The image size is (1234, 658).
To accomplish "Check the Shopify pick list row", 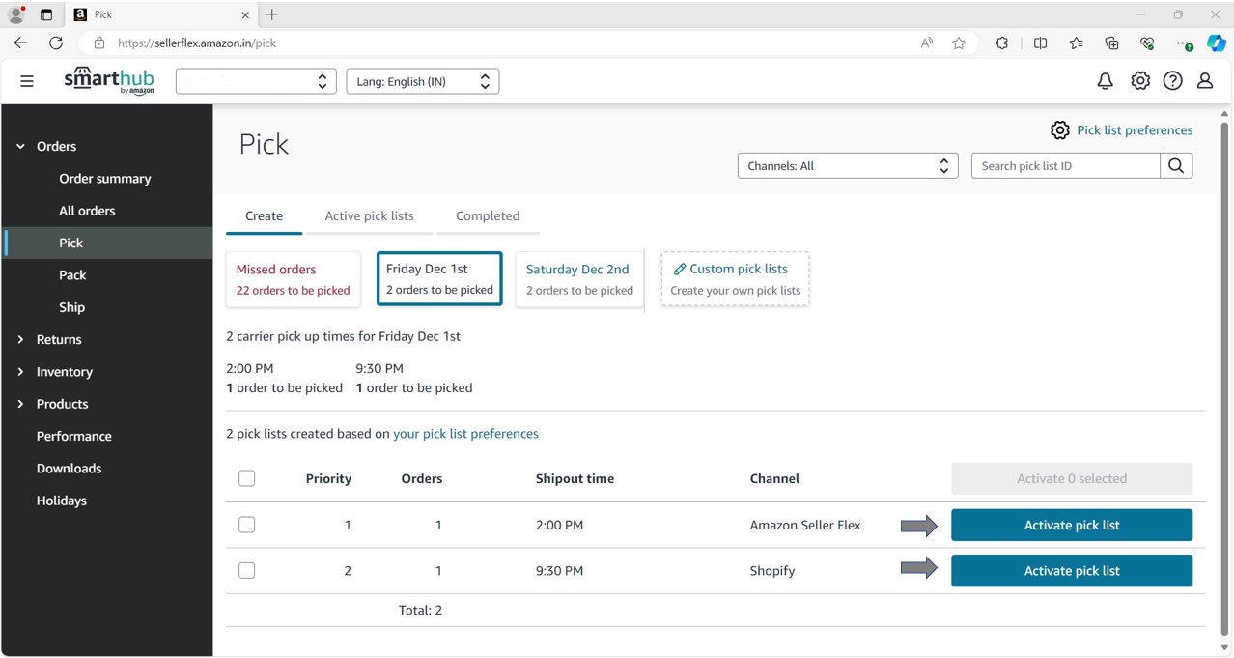I will (247, 570).
